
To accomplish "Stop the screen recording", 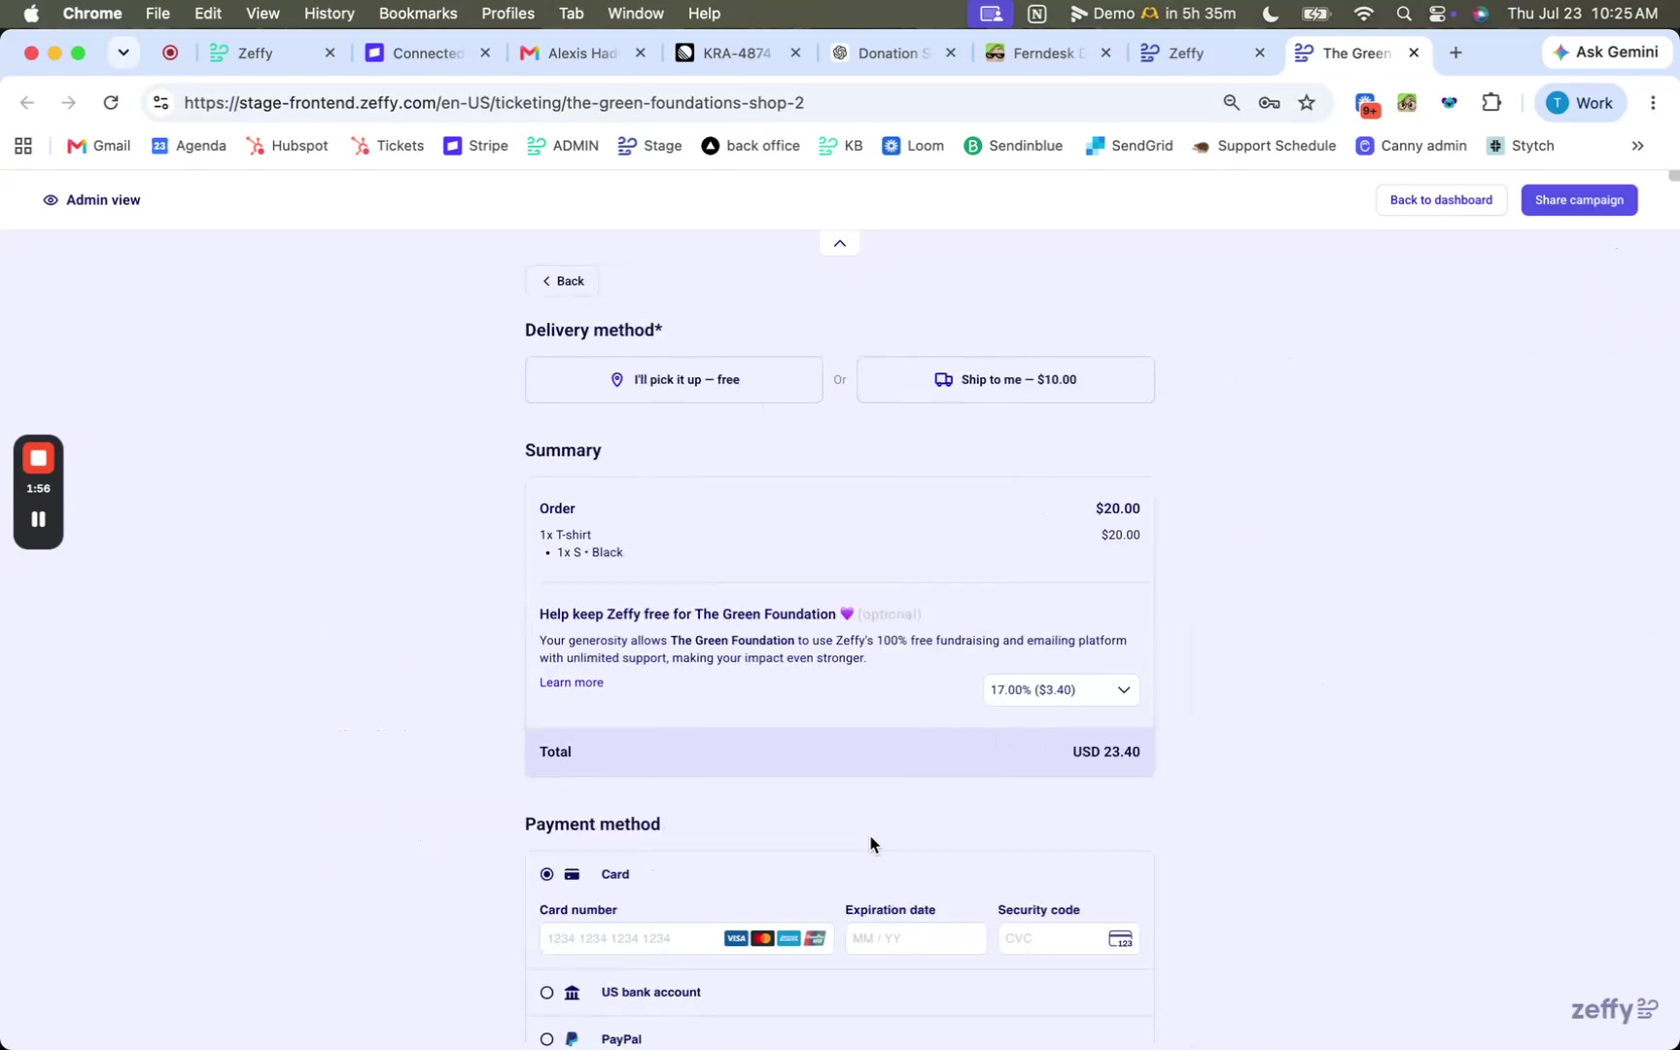I will click(x=38, y=458).
